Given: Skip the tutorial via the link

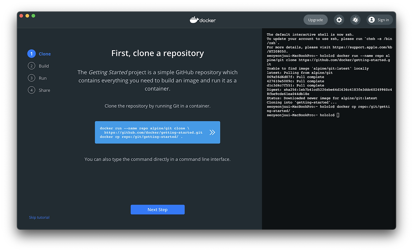Looking at the screenshot, I should [x=39, y=217].
